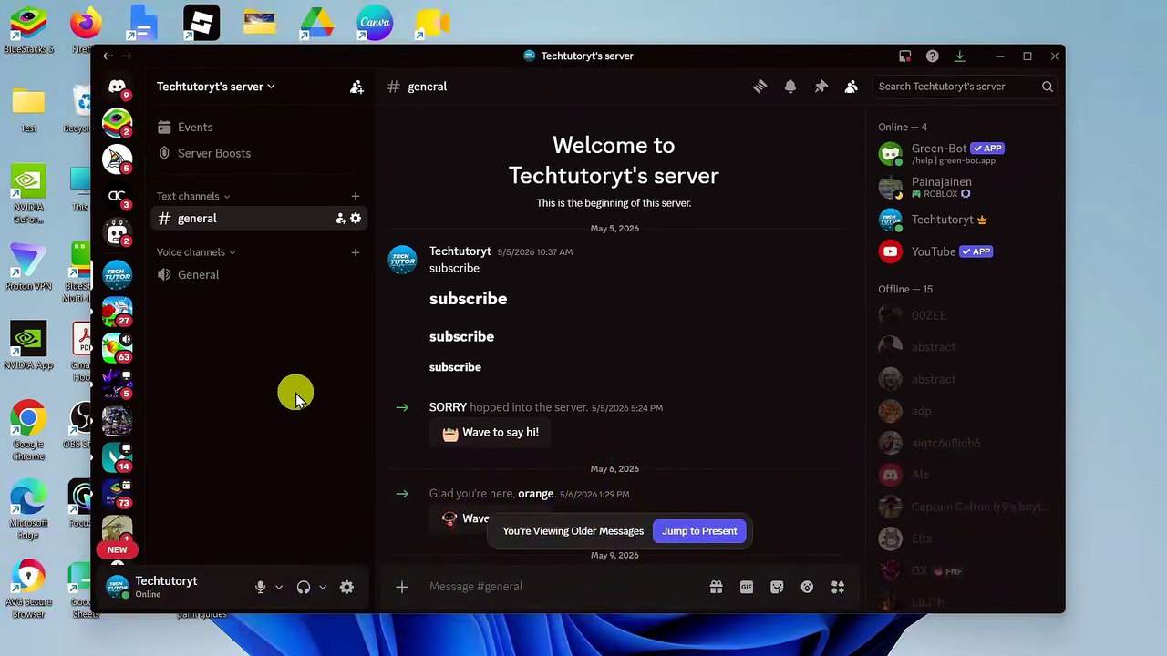This screenshot has height=656, width=1167.
Task: Open user settings gear icon
Action: point(346,588)
